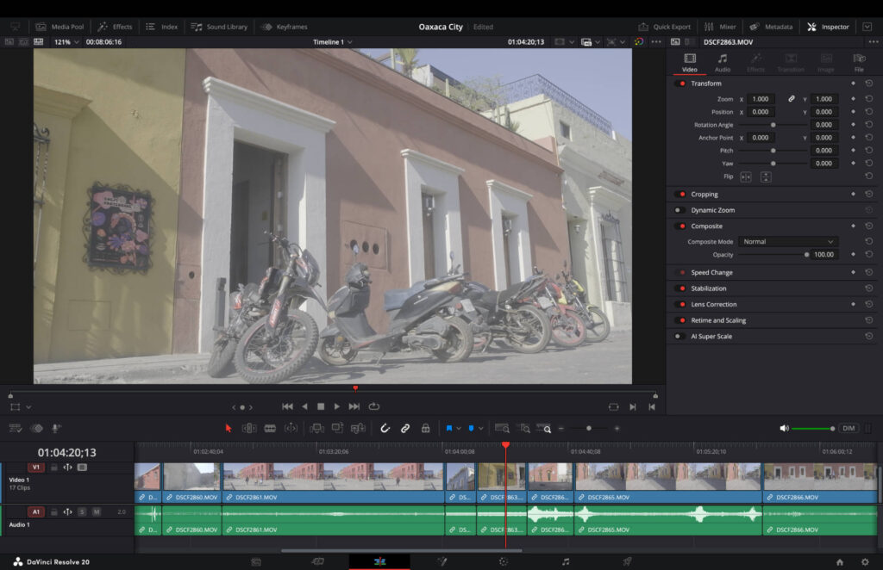This screenshot has width=883, height=570.
Task: Select the Blade edit mode tool
Action: tap(270, 428)
